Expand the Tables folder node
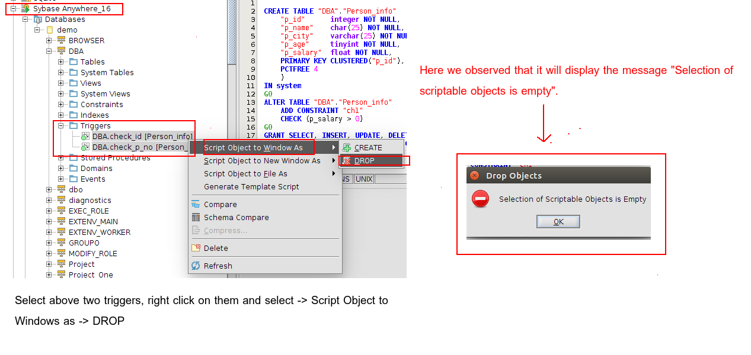Screen dimensions: 751x355 coord(61,62)
